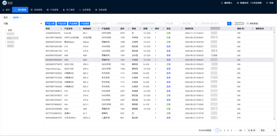The width and height of the screenshot is (277, 136).
Task: Sort by the 产品名称 column arrows
Action: point(80,29)
